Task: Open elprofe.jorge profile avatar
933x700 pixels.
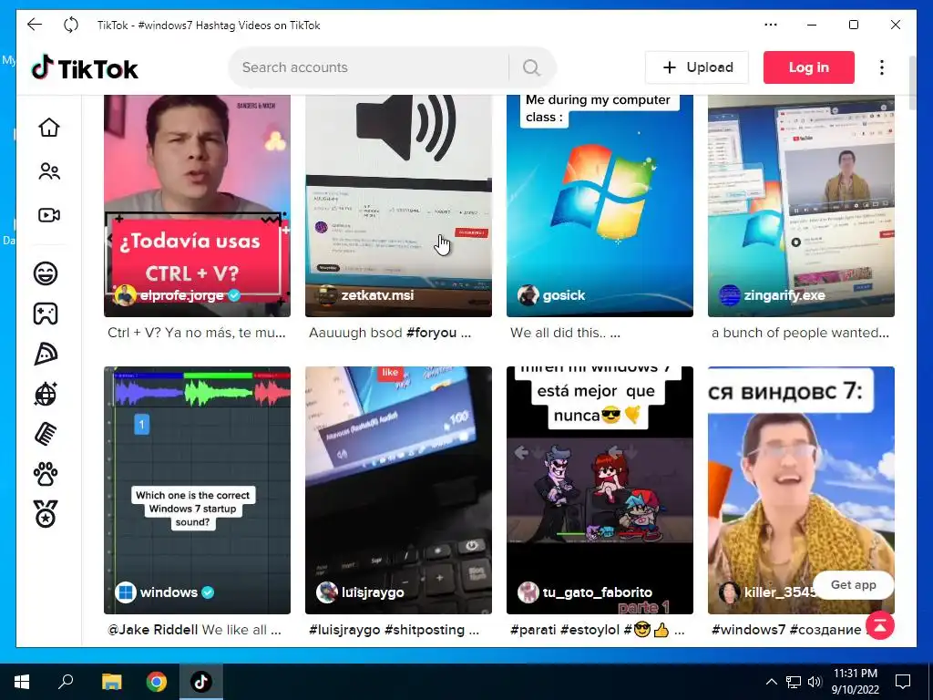Action: 125,295
